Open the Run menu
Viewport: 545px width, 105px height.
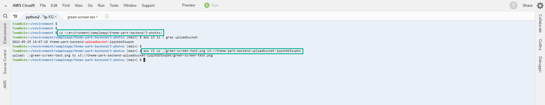[x=101, y=5]
